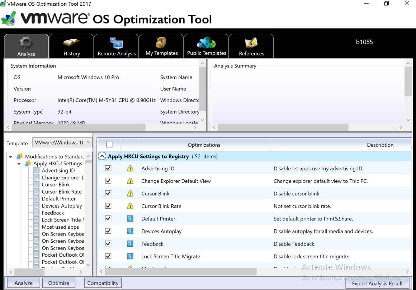This screenshot has height=290, width=416.
Task: Sort by the Optimizations column header
Action: 204,145
